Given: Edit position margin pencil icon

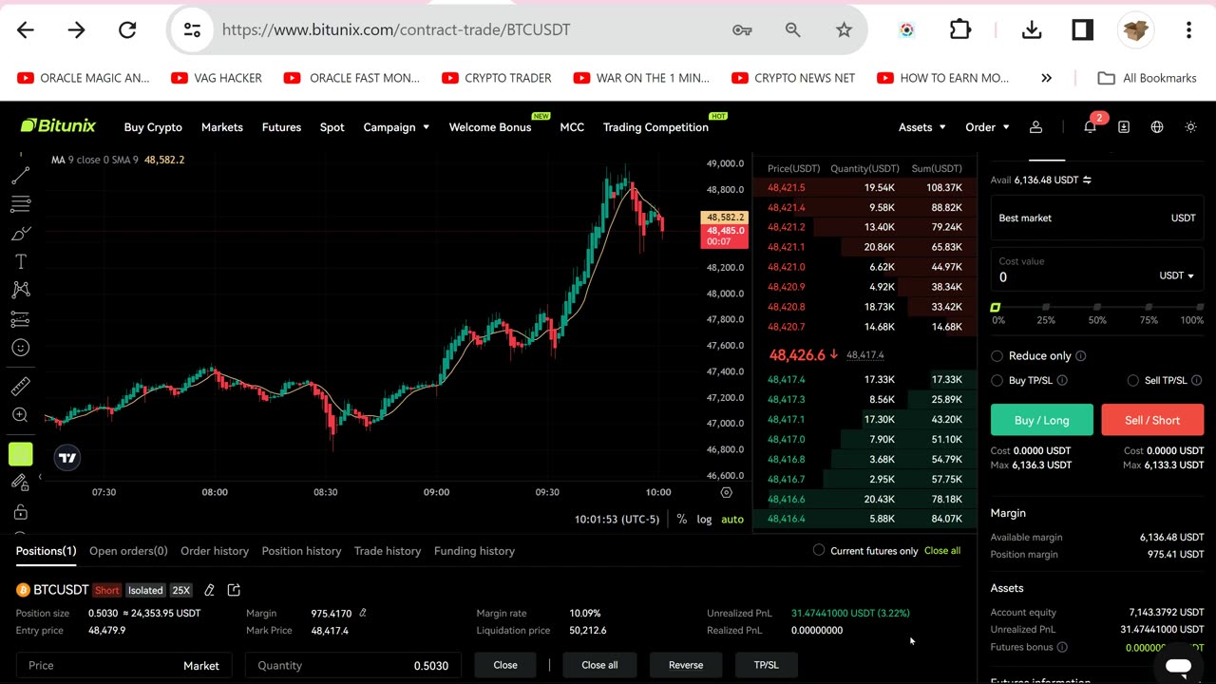Looking at the screenshot, I should click(x=363, y=613).
